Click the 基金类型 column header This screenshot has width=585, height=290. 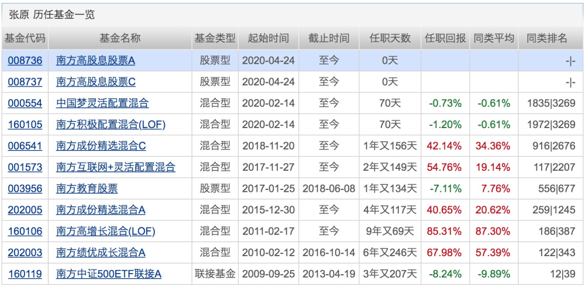215,38
